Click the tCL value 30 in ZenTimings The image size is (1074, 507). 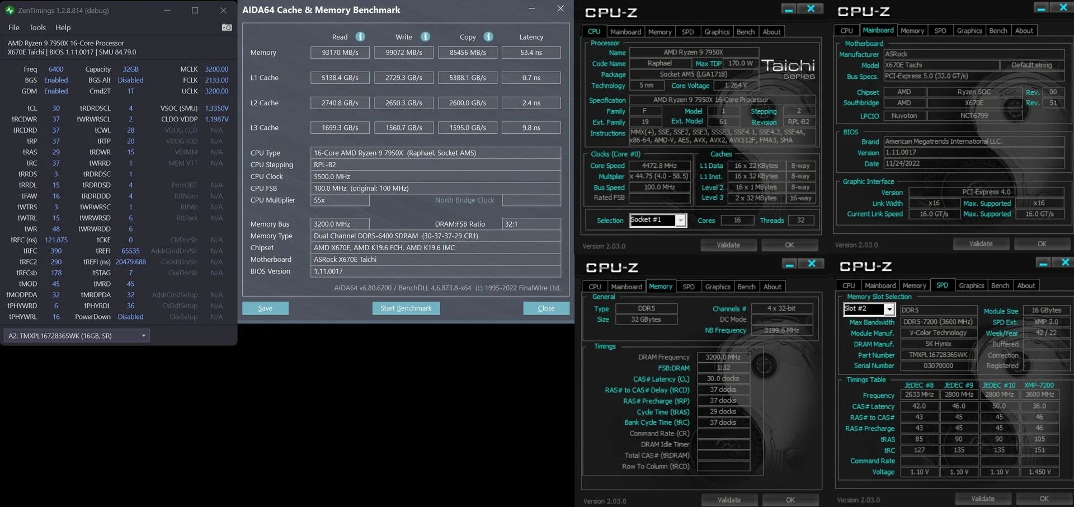point(56,108)
